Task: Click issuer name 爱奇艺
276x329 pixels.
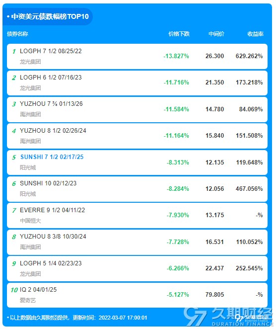Action: point(28,300)
